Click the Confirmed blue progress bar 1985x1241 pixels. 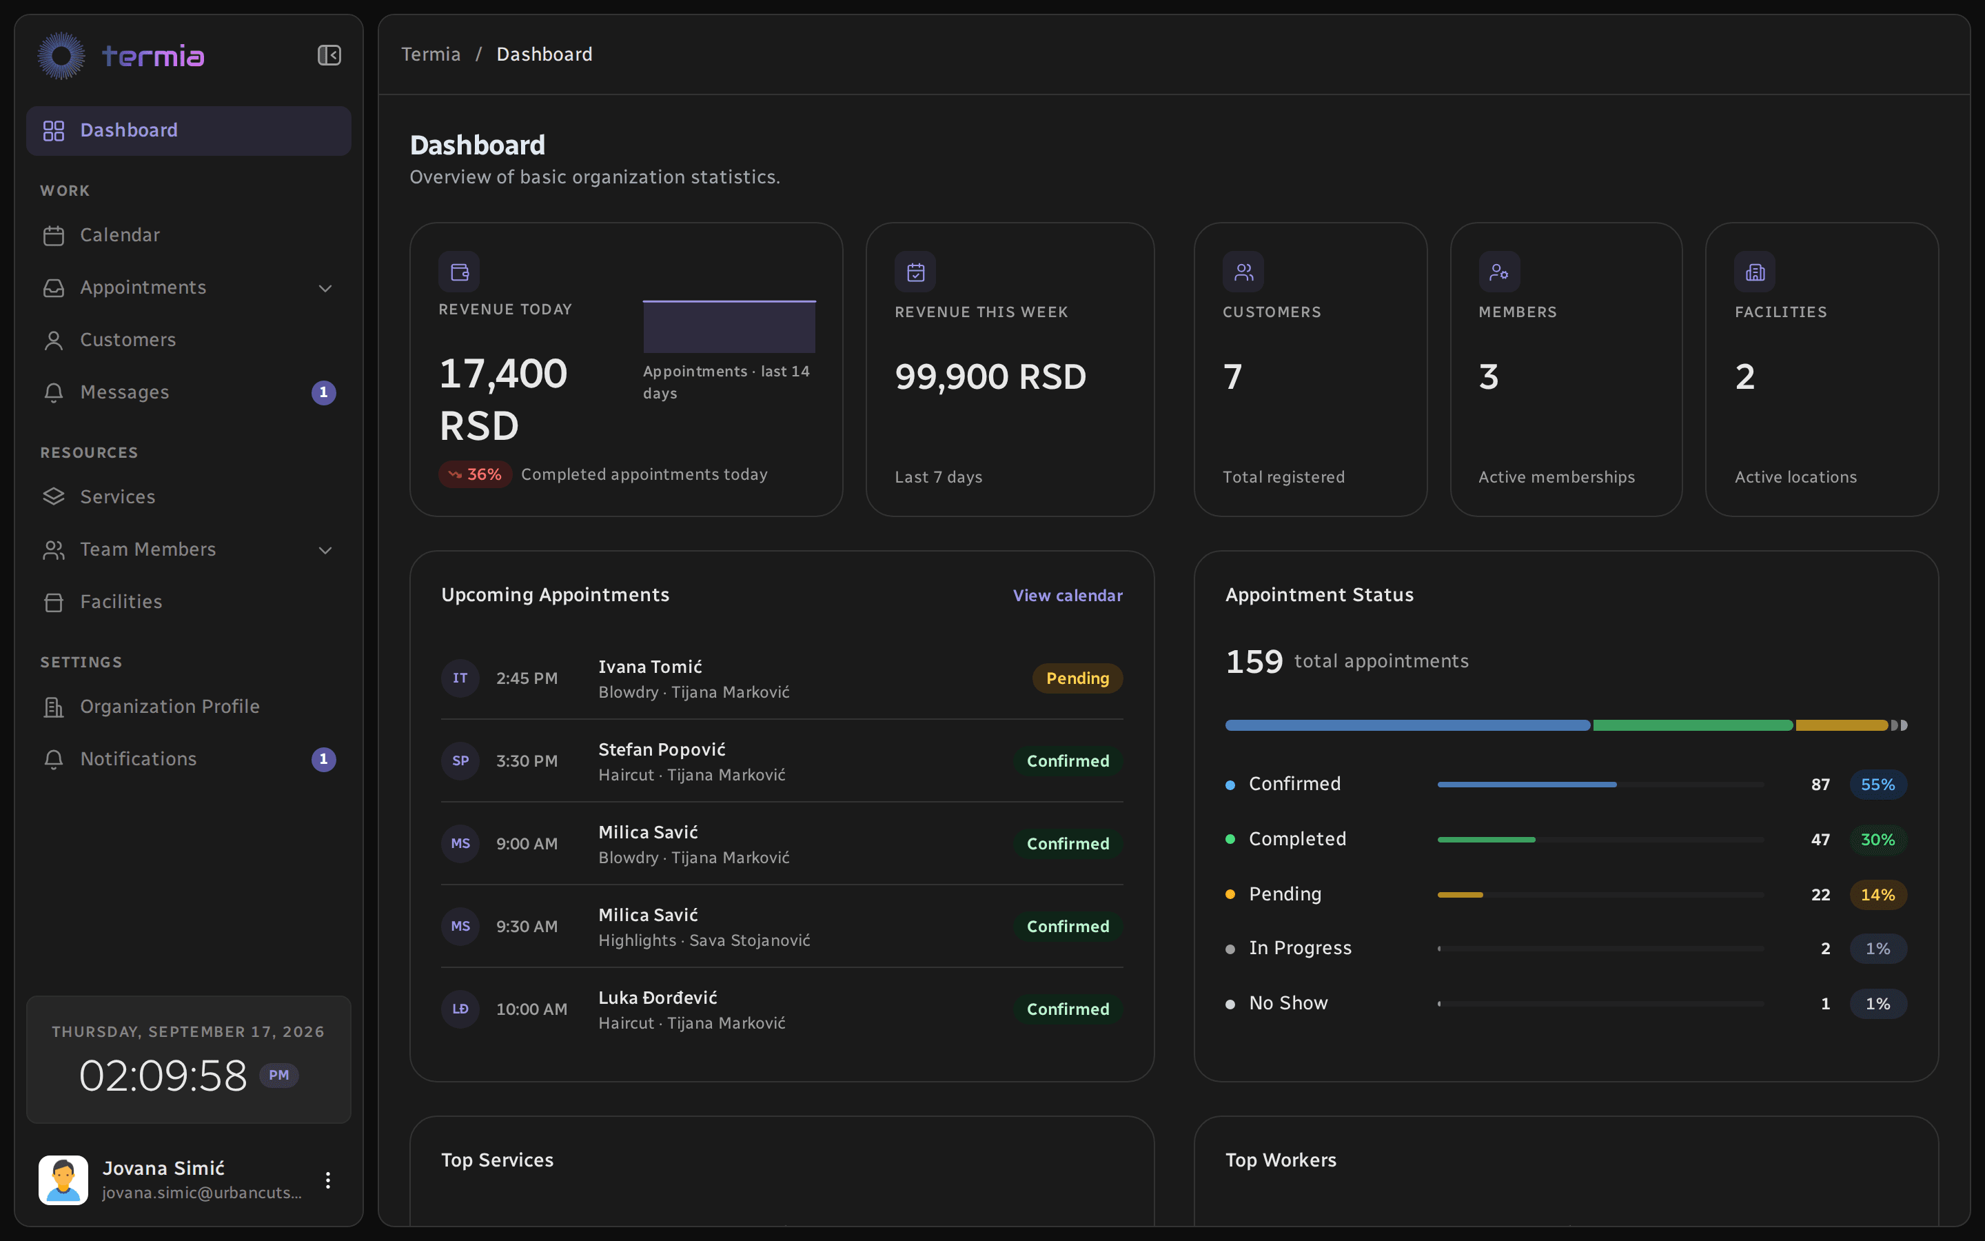coord(1600,785)
